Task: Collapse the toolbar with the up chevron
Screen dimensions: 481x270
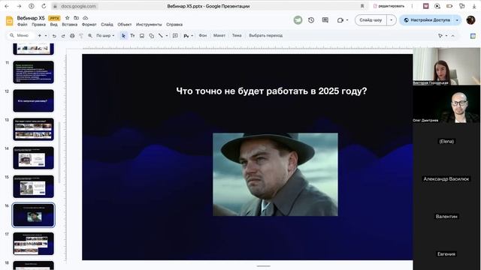Action: click(x=452, y=36)
